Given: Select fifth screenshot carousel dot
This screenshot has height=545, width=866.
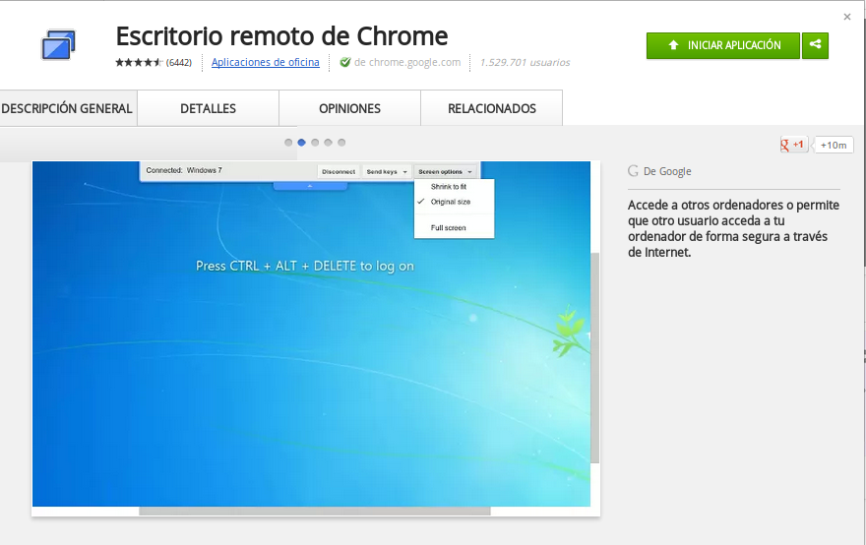Looking at the screenshot, I should click(341, 143).
